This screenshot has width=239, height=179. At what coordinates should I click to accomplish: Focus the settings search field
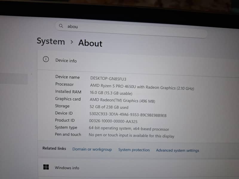pyautogui.click(x=131, y=30)
